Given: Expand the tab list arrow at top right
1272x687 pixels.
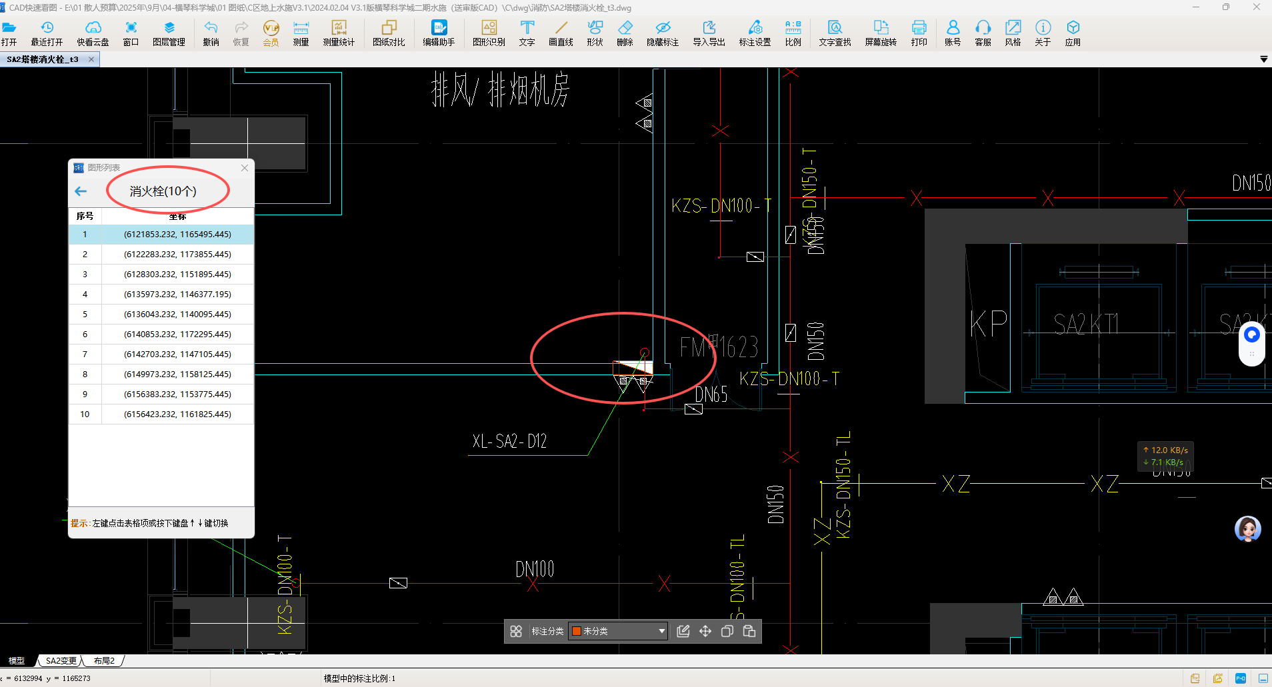Looking at the screenshot, I should (x=1263, y=59).
